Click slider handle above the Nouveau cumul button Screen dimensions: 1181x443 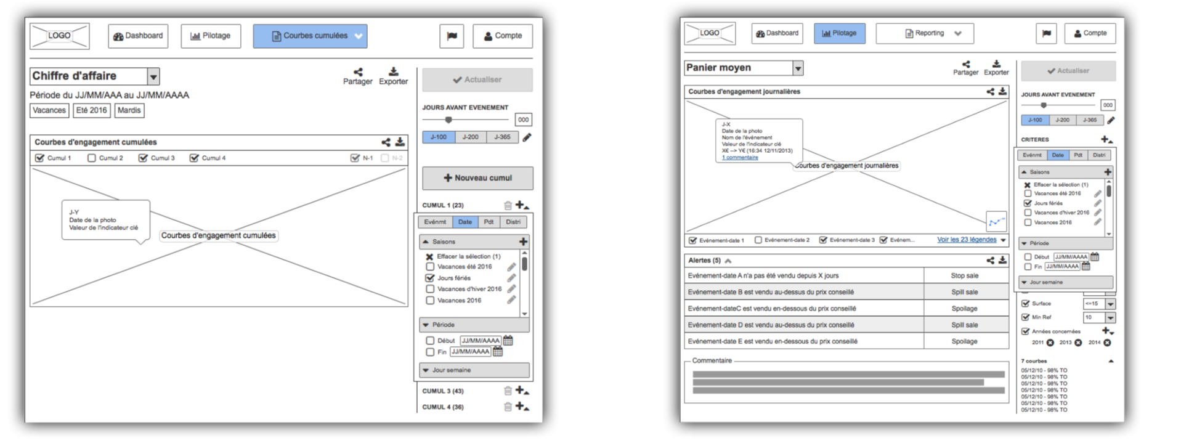[x=448, y=120]
